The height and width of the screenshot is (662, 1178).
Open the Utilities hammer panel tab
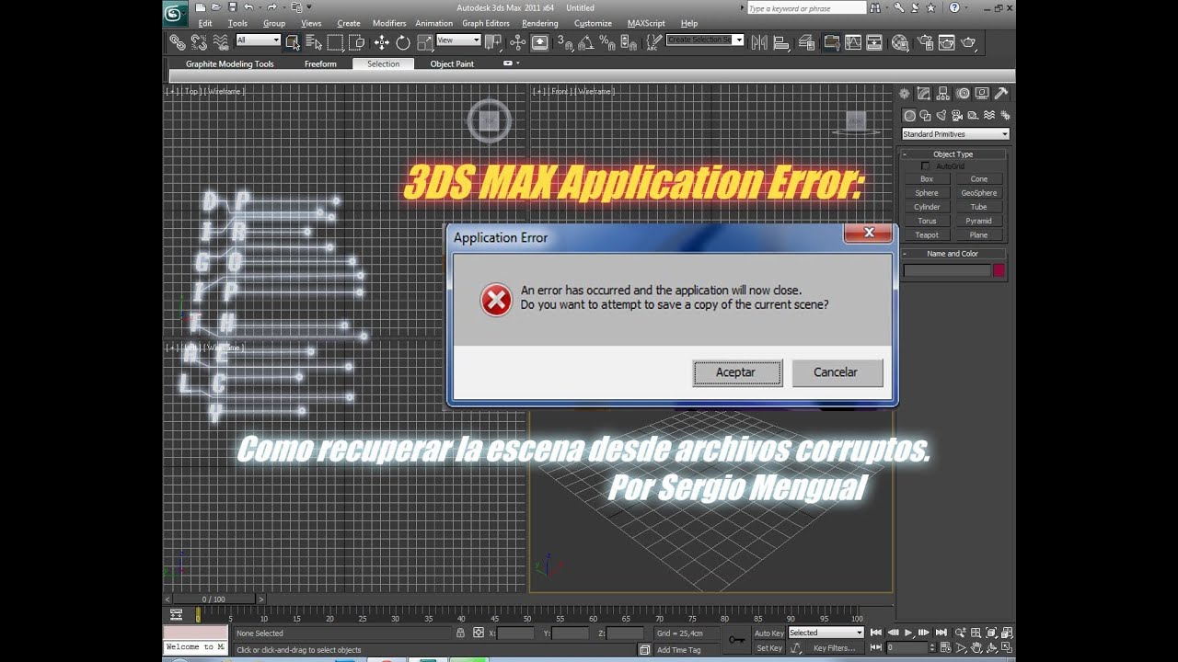(x=1001, y=93)
